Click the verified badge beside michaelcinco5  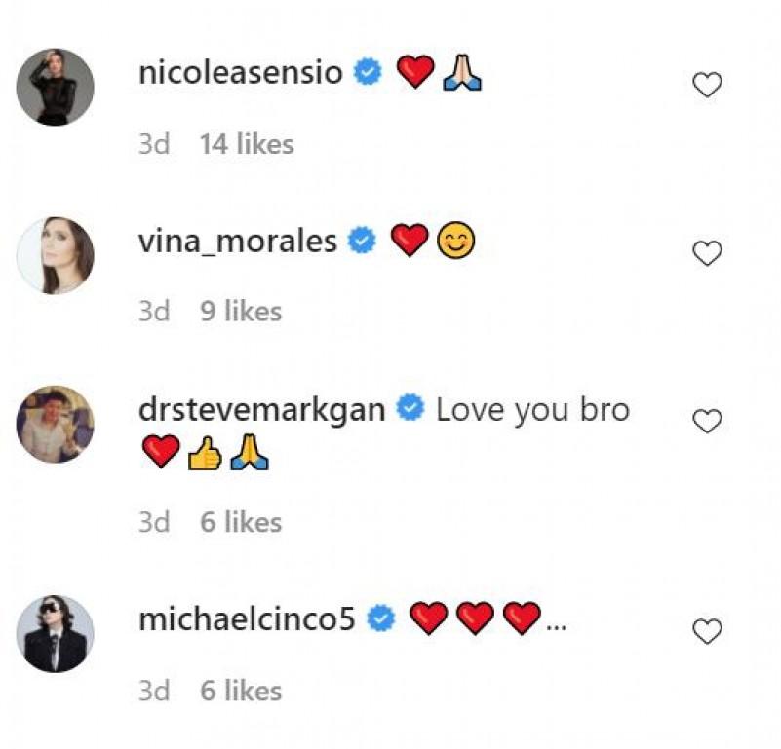pos(381,618)
